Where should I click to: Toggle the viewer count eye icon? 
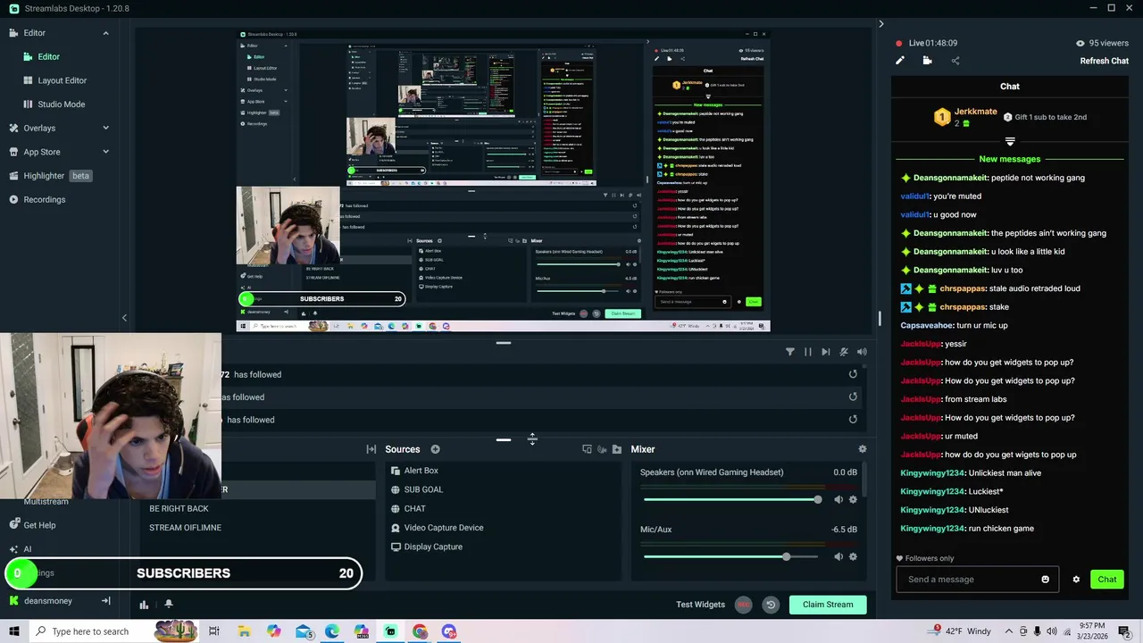click(x=1080, y=43)
